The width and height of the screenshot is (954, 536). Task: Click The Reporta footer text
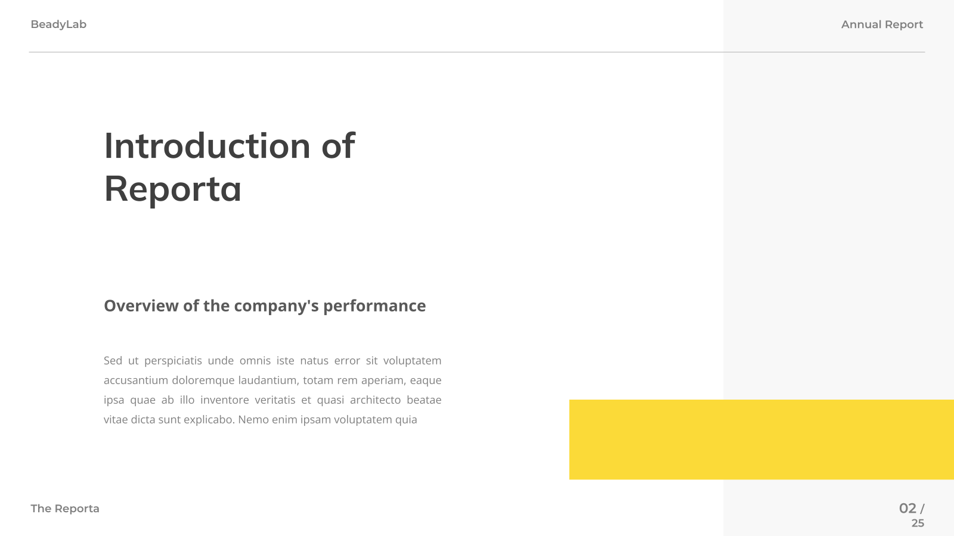click(x=65, y=509)
